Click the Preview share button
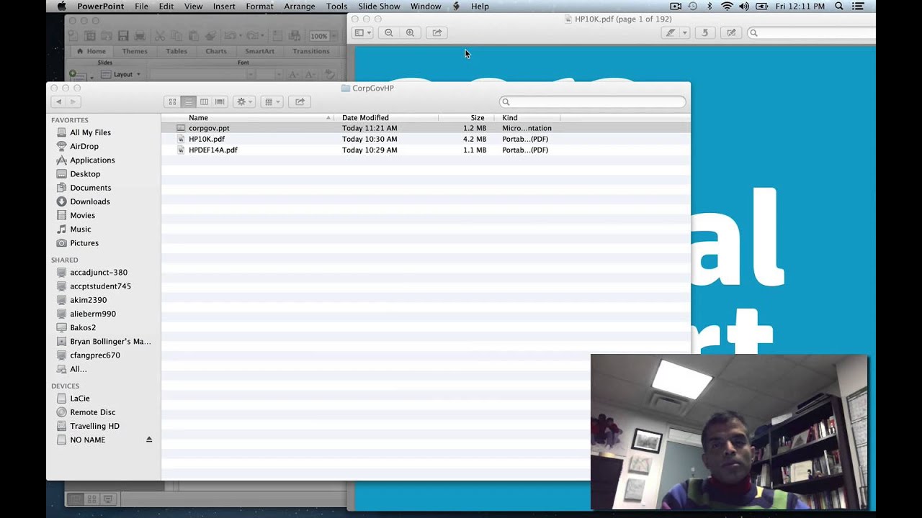This screenshot has height=518, width=922. (437, 32)
